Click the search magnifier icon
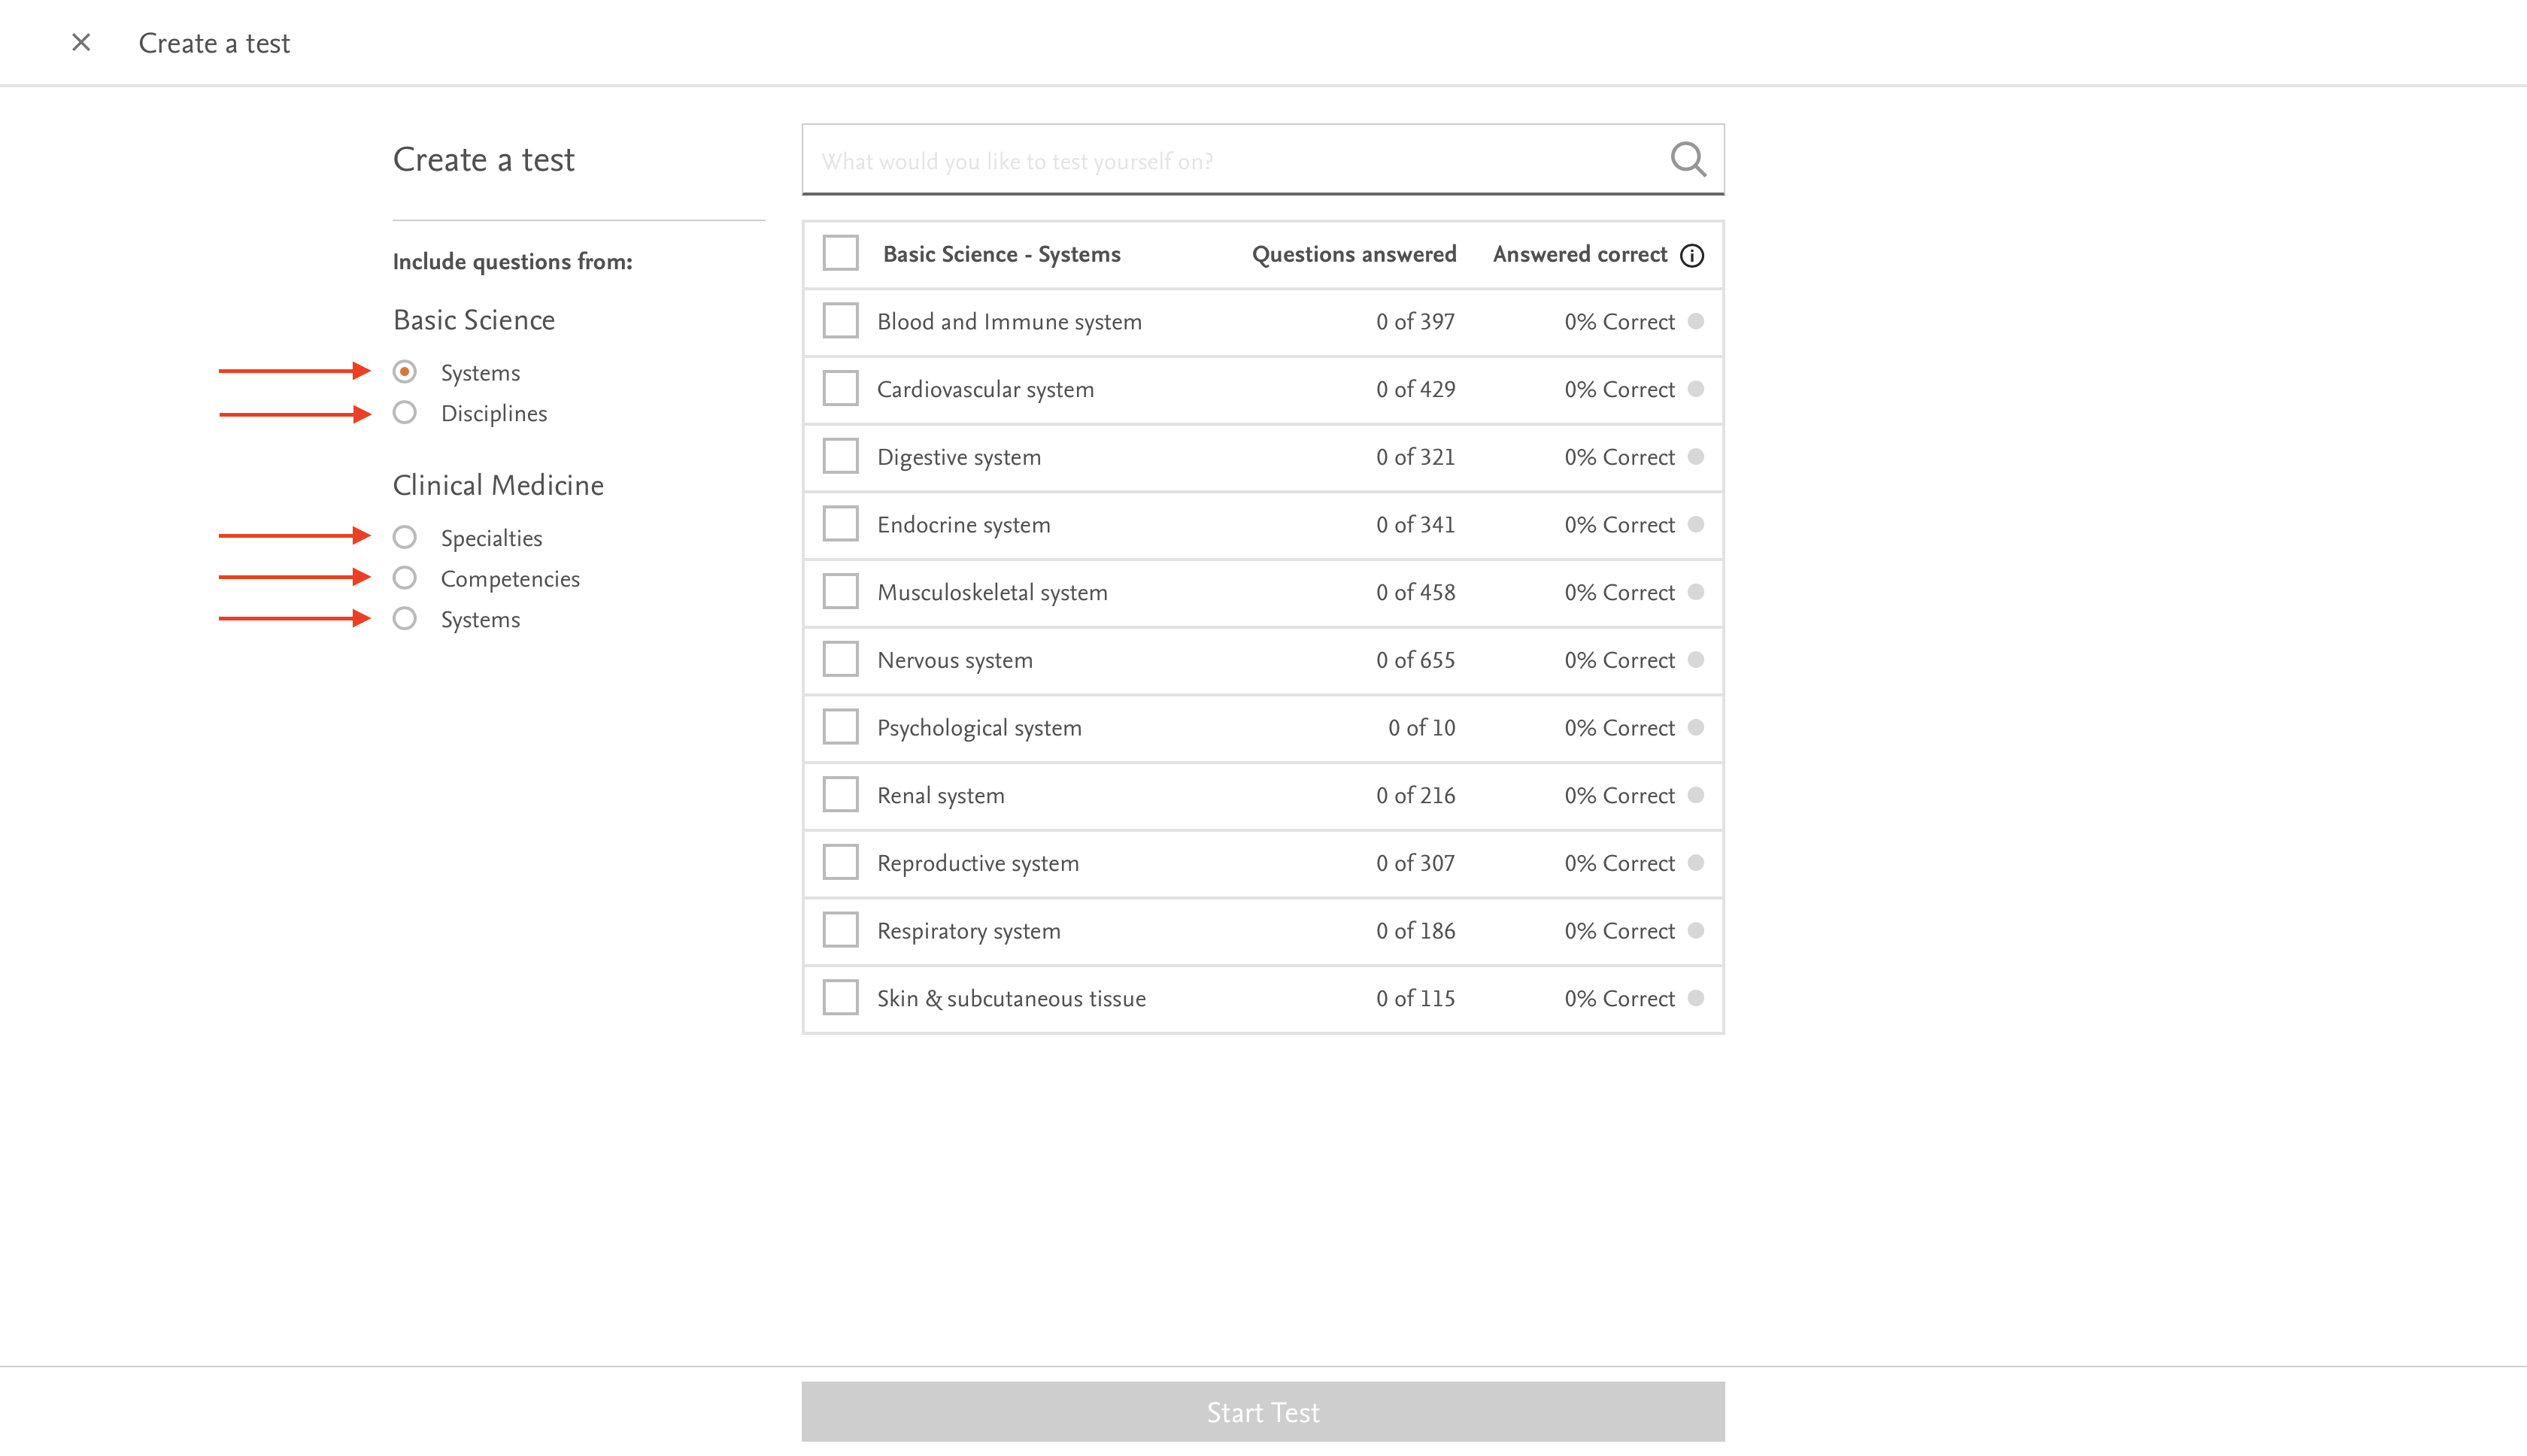Image resolution: width=2527 pixels, height=1456 pixels. [x=1688, y=159]
